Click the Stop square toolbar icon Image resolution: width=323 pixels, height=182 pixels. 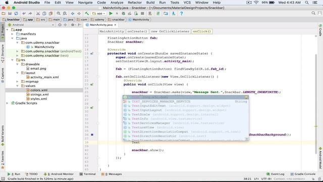(142, 14)
